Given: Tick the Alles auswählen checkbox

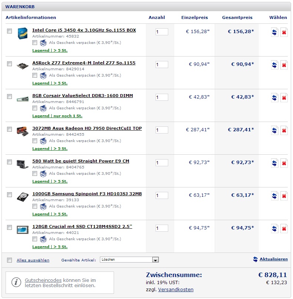Looking at the screenshot, I should (x=9, y=260).
